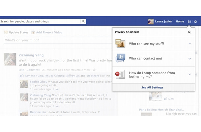Click the 'What's on your mind?' field
Screen dimensions: 201x132
click(56, 40)
